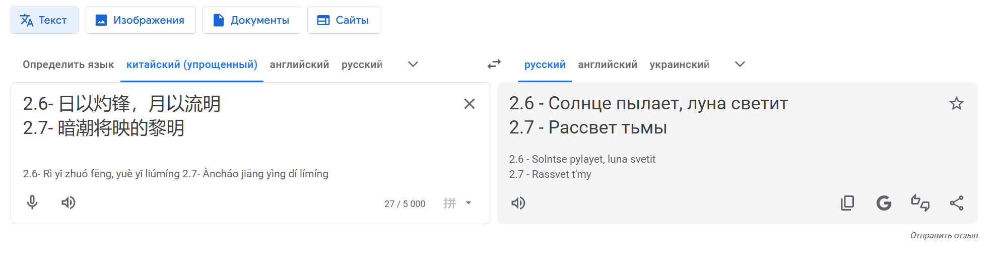1002x271 pixels.
Task: Select the Сайты translation mode
Action: click(344, 20)
